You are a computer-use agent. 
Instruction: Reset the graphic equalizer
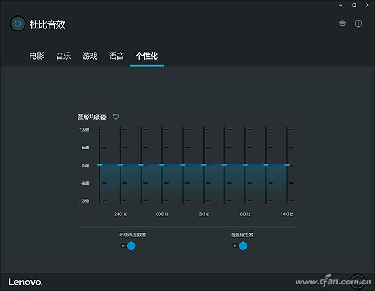click(x=116, y=117)
